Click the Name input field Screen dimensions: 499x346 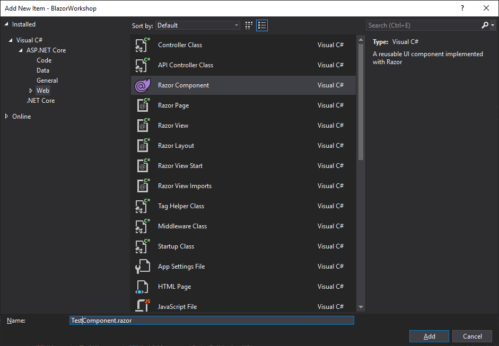tap(212, 320)
